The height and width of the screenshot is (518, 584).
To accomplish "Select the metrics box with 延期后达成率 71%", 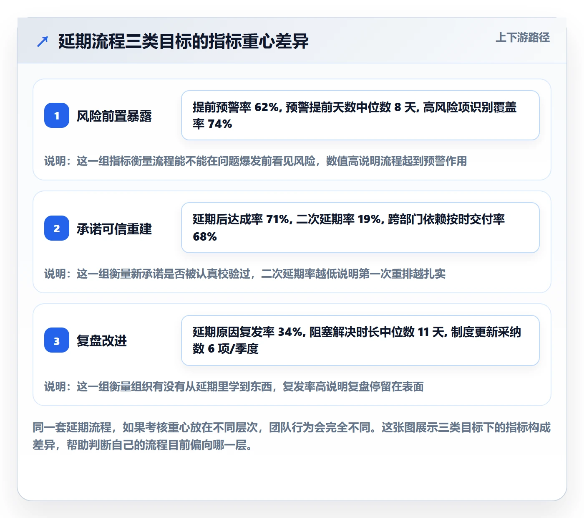I will [x=360, y=228].
